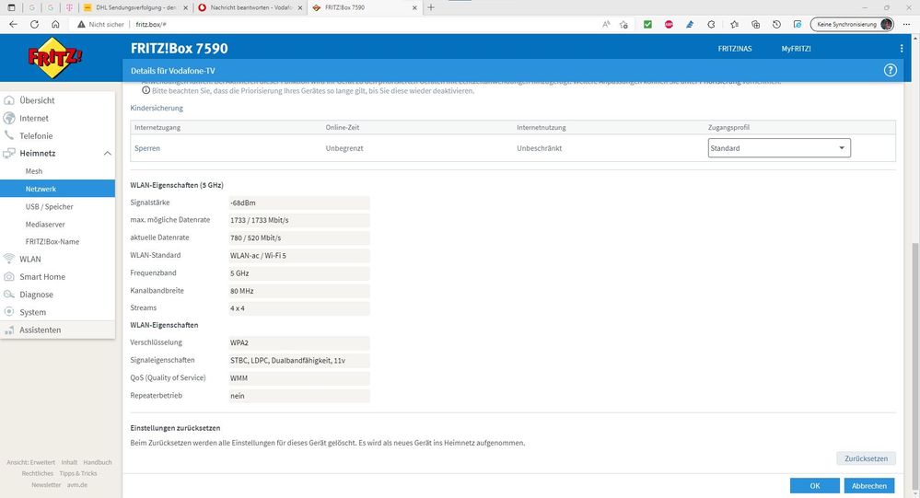Open USB / Speicher in sidebar
The height and width of the screenshot is (498, 920).
[50, 206]
